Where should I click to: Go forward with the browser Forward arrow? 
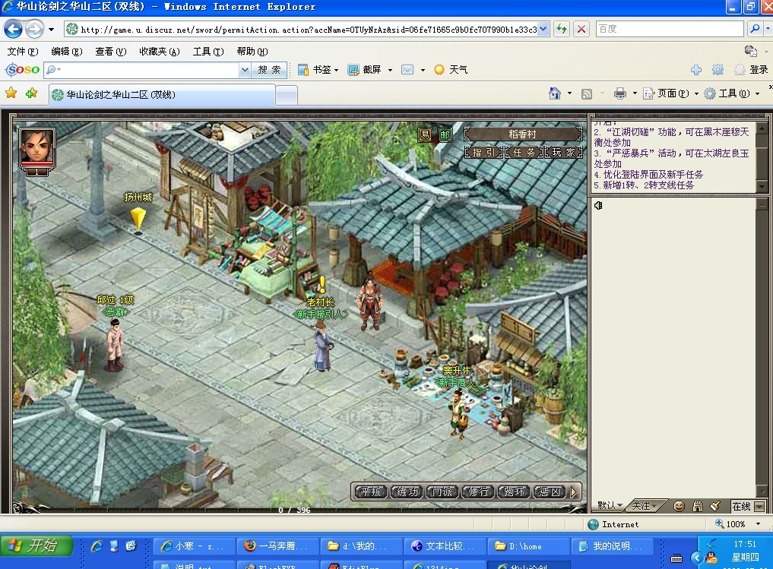click(x=34, y=29)
